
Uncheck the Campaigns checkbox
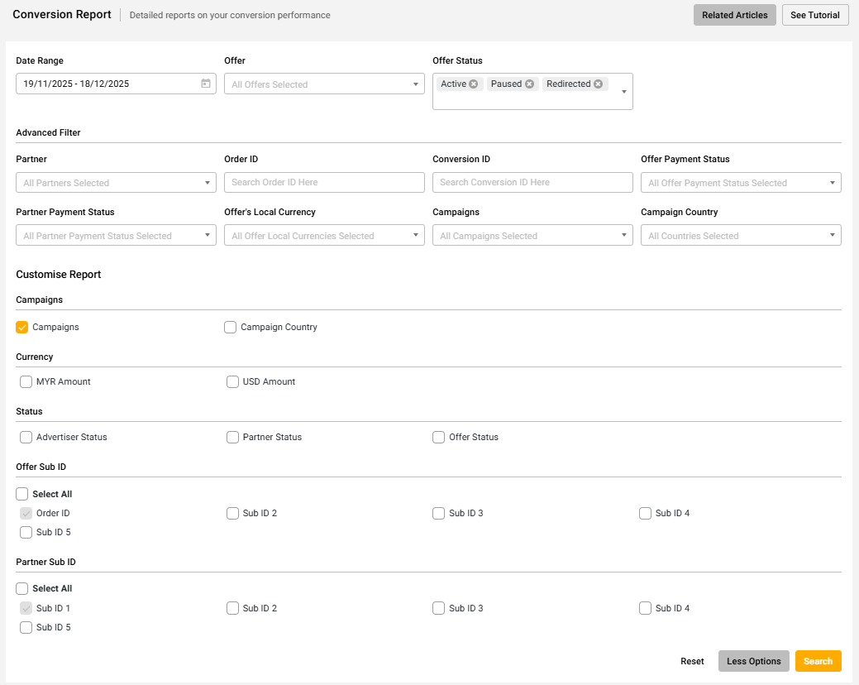click(x=22, y=328)
